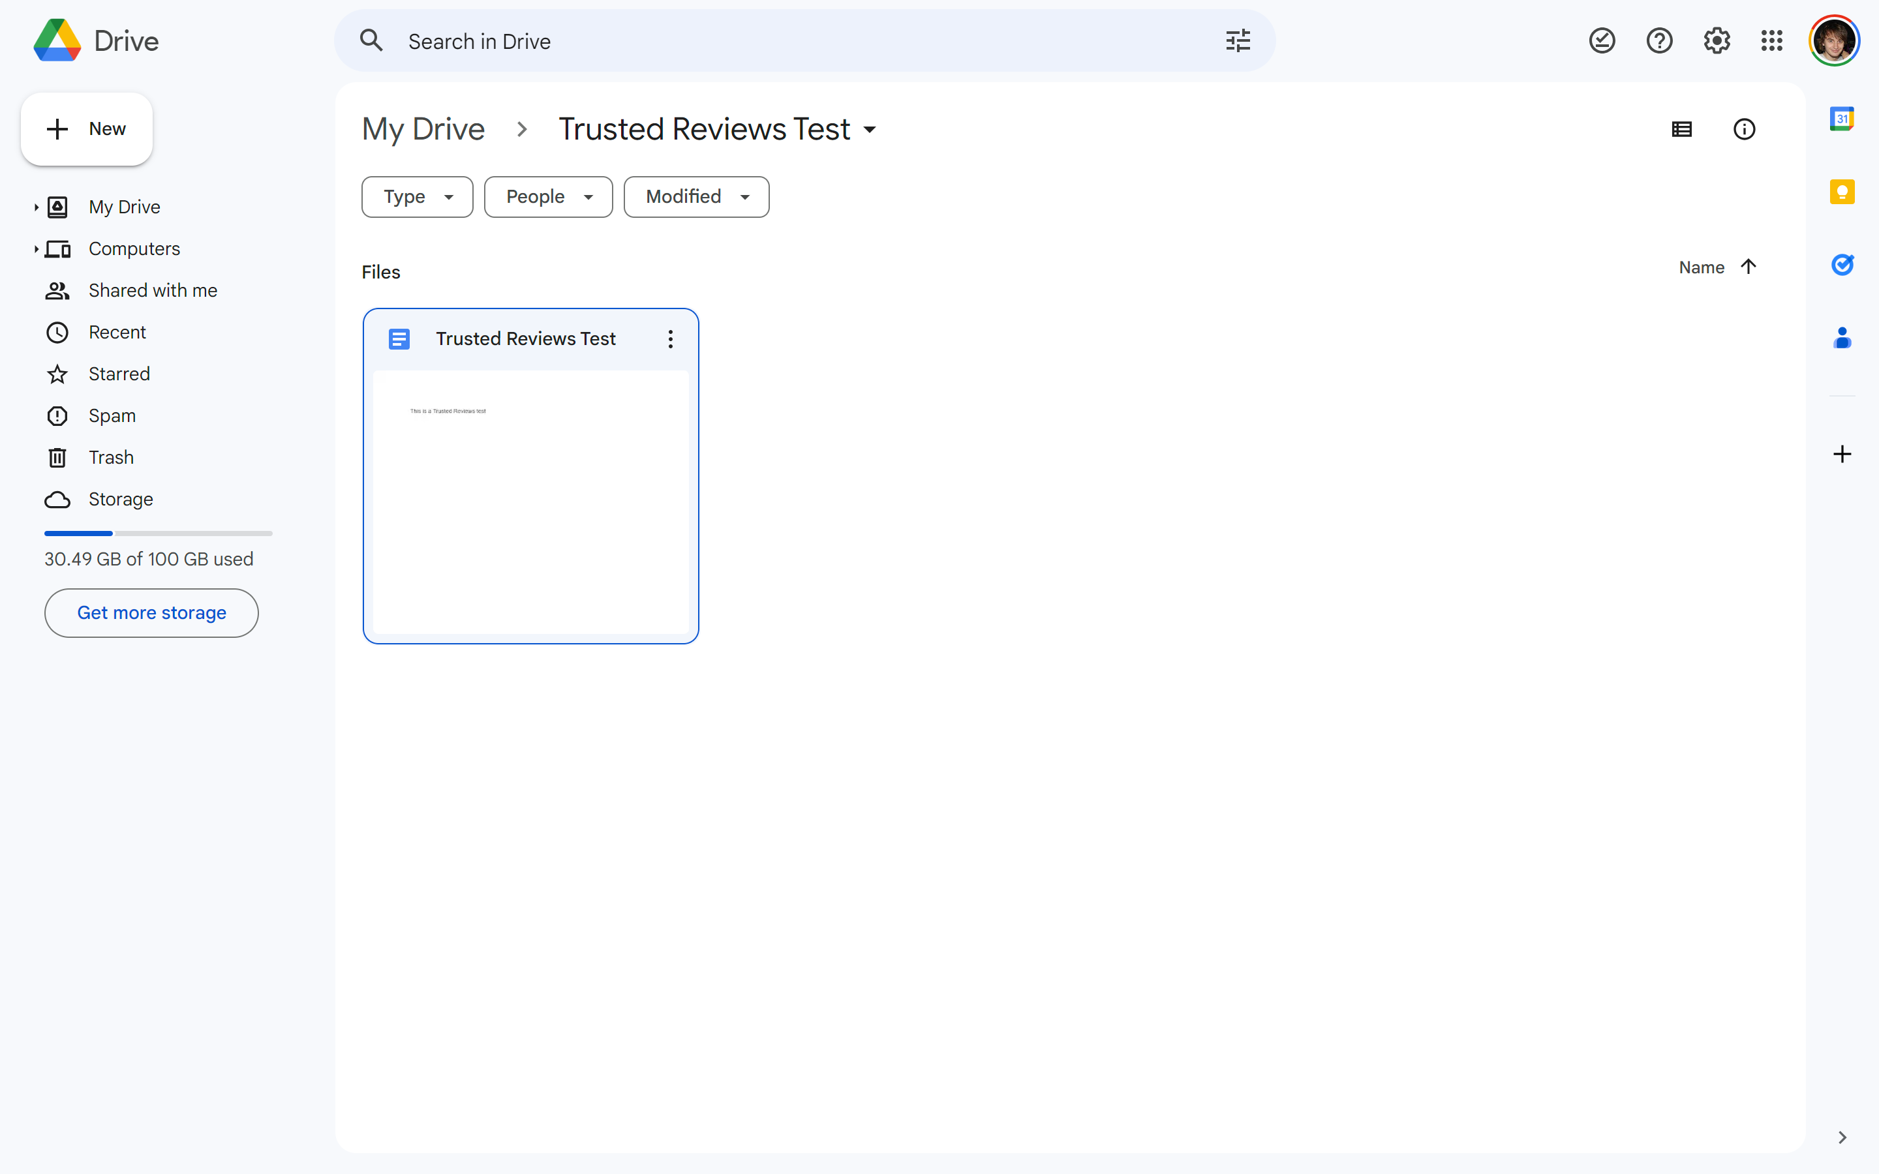Expand the My Drive tree arrow
This screenshot has height=1174, width=1879.
pyautogui.click(x=36, y=207)
